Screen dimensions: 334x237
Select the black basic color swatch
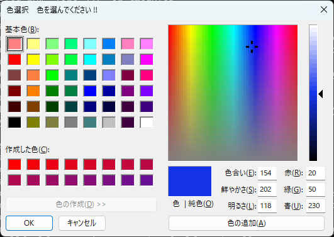pos(14,122)
